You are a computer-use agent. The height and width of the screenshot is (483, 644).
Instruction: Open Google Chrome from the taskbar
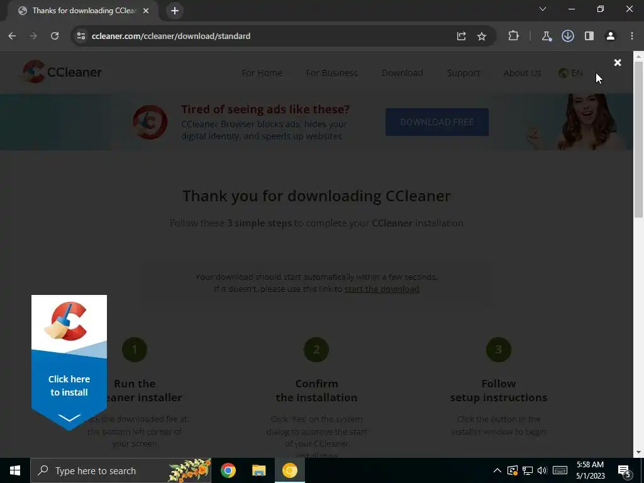228,470
